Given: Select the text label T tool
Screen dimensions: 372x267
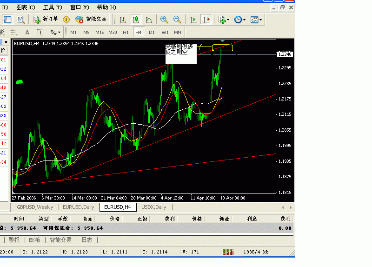Looking at the screenshot, I should tap(40, 32).
